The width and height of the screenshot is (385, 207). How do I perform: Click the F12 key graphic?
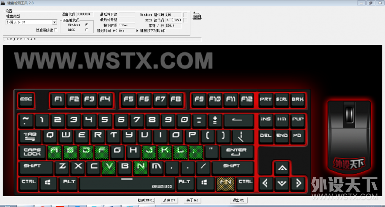[247, 100]
